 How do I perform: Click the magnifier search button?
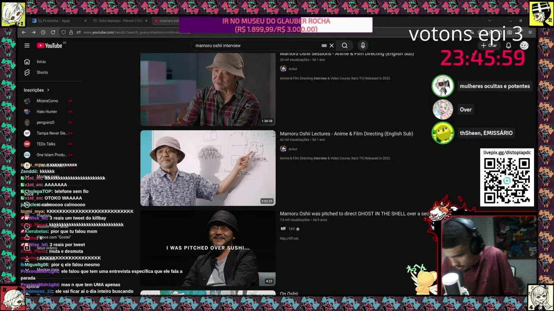pyautogui.click(x=345, y=45)
